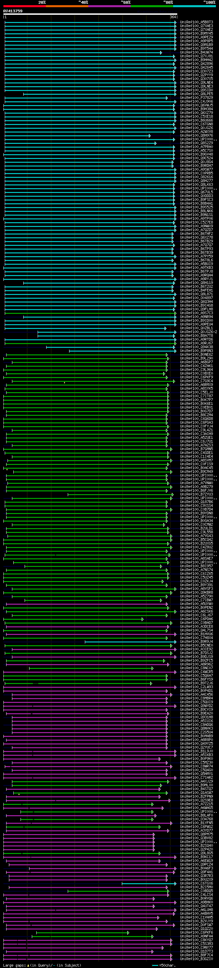Select hit label UniRef100_B8F7C4
The height and width of the screenshot is (968, 219).
pos(196,955)
